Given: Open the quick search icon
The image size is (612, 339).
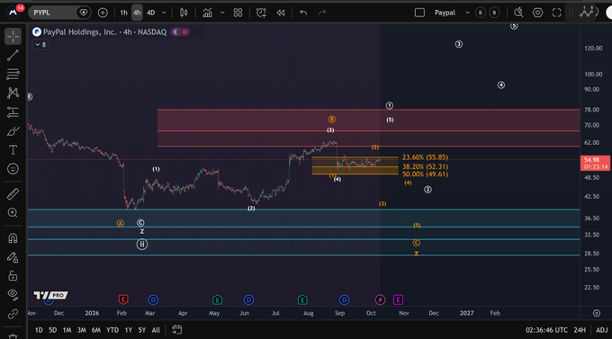Looking at the screenshot, I should (x=518, y=13).
